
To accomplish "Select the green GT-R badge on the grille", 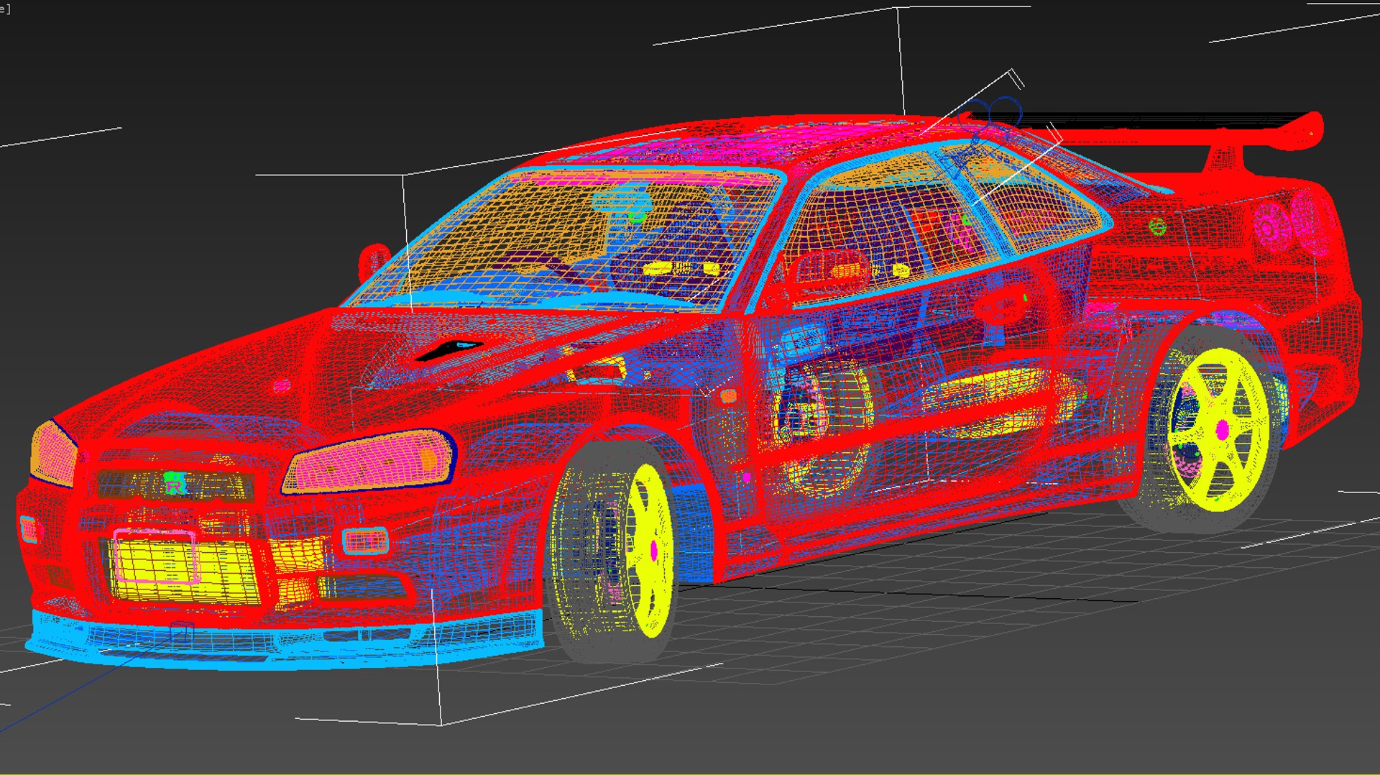I will coord(175,482).
